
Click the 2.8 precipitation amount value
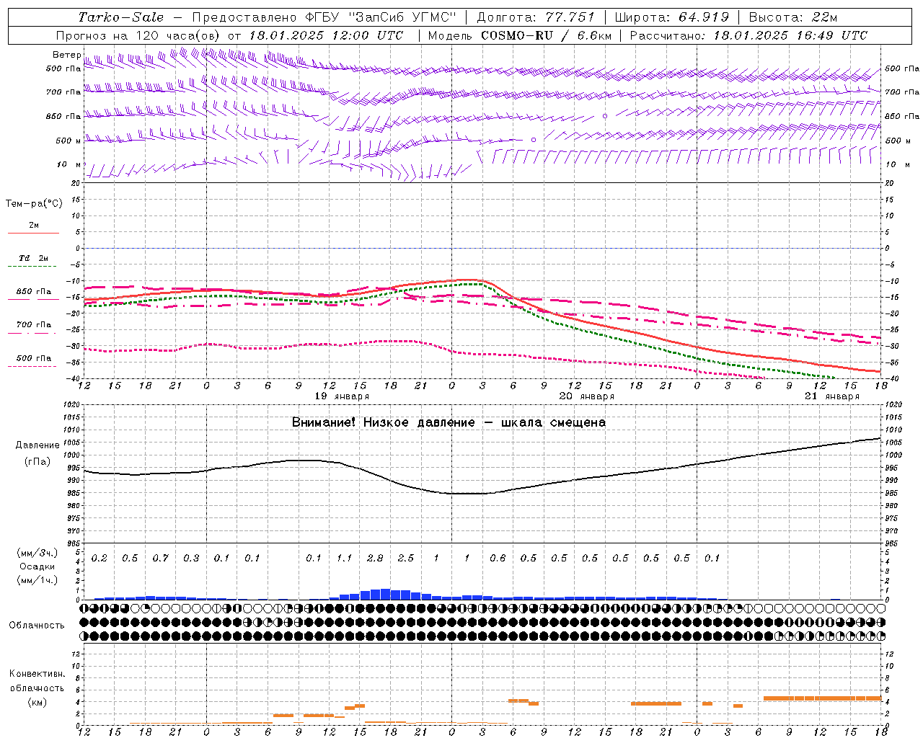(375, 559)
